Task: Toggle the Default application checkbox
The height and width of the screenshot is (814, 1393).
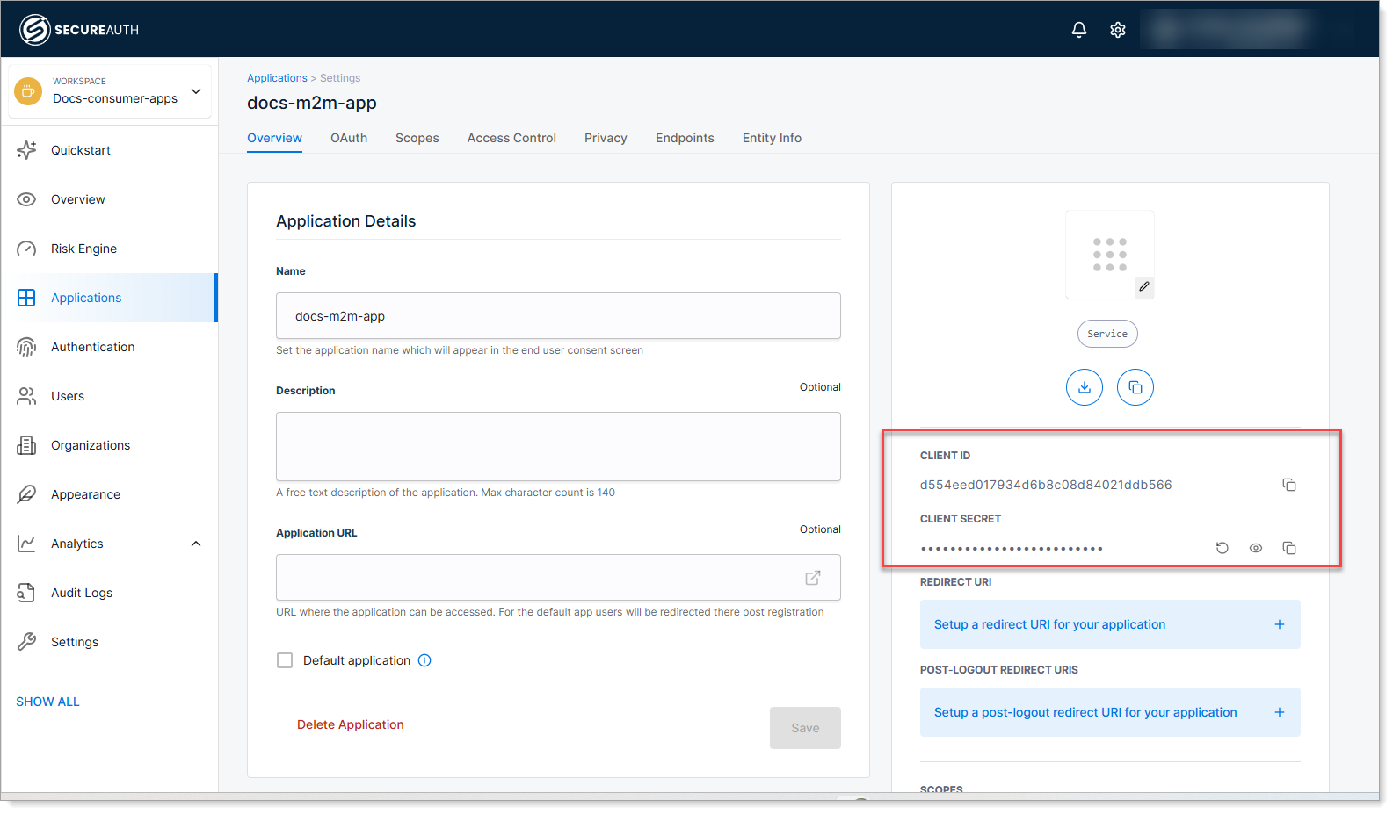Action: point(285,660)
